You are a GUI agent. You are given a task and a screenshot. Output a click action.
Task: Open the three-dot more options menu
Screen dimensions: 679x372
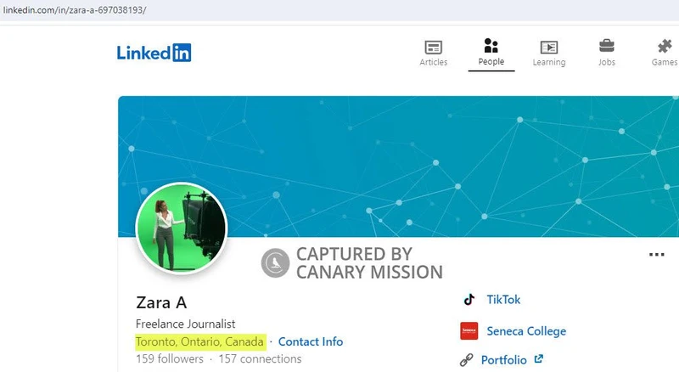coord(656,255)
